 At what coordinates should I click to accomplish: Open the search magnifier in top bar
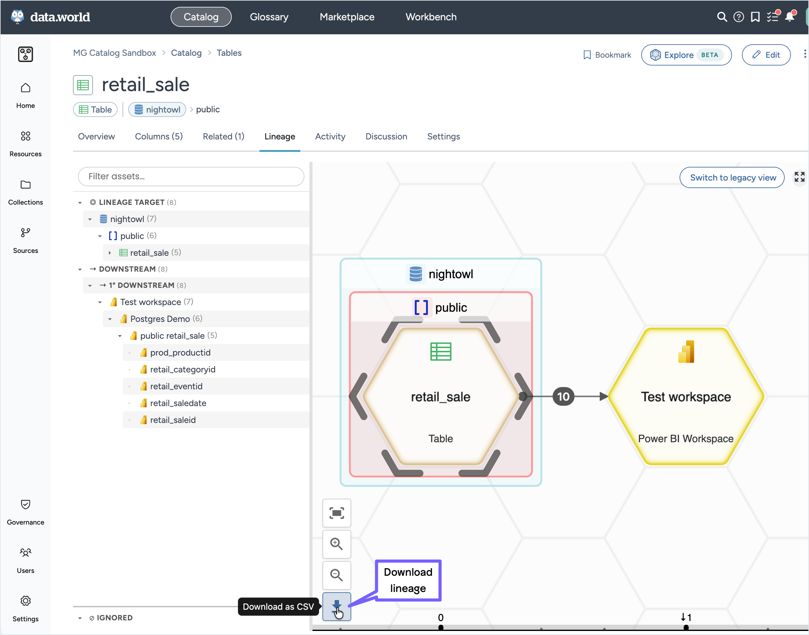pos(722,17)
